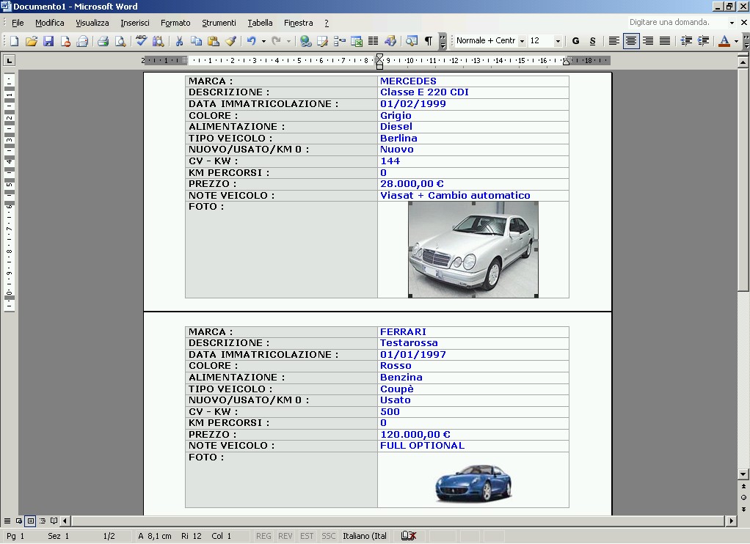The image size is (750, 544).
Task: Click the vertical scrollbar thumb
Action: pos(743,179)
